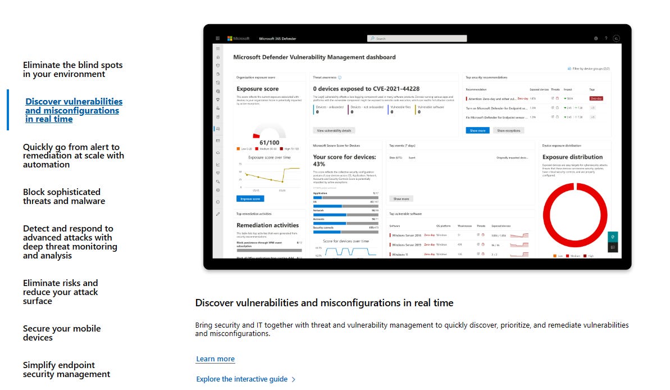
Task: Select "Eliminate the blind spots in your environment"
Action: [72, 70]
